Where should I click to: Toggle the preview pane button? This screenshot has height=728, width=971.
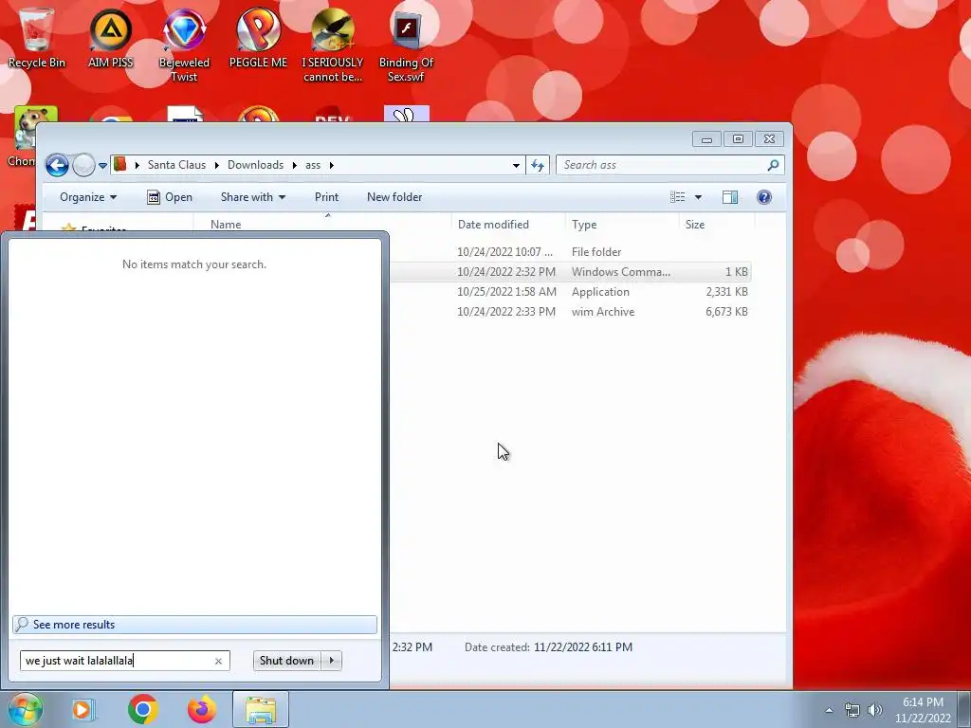pyautogui.click(x=730, y=197)
